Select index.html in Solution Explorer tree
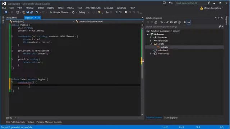Screen dimensions: 230x129 pos(162,50)
